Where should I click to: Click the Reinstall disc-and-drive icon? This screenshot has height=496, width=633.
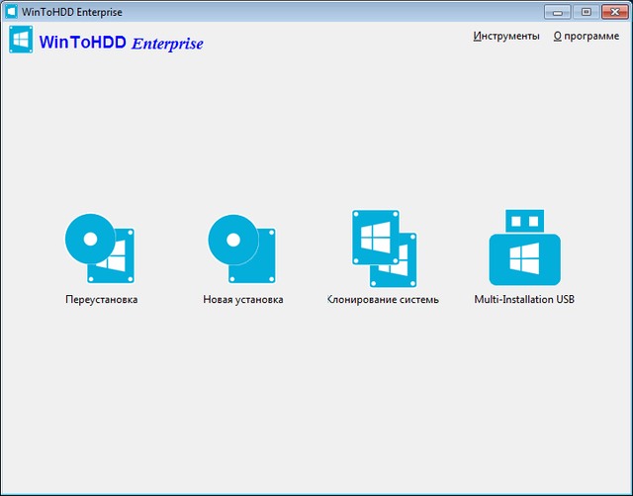click(100, 248)
